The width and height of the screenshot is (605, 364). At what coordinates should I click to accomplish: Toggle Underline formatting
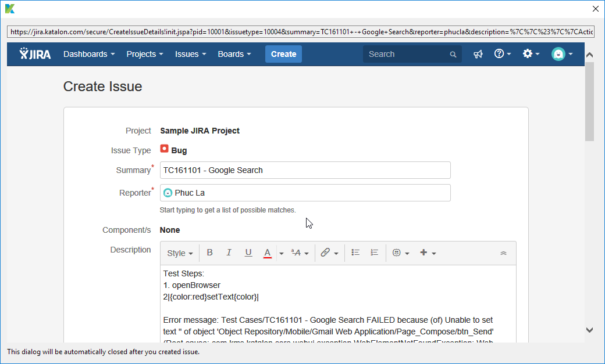tap(248, 253)
